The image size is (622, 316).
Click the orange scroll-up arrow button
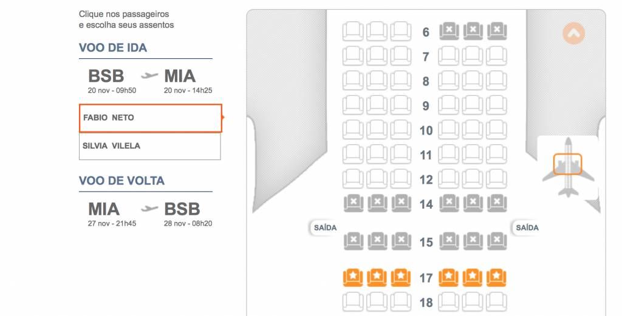pyautogui.click(x=573, y=33)
